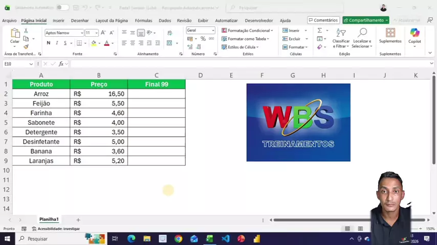Select the Planilha1 sheet tab
This screenshot has height=245, width=437.
49,219
